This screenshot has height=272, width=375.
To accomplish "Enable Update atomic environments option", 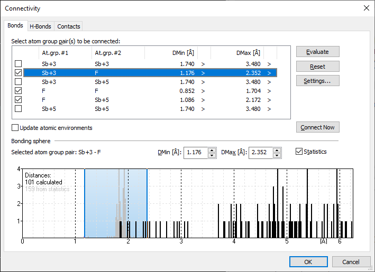I will pos(15,128).
